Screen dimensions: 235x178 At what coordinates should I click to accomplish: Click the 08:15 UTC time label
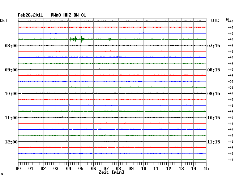[214, 70]
